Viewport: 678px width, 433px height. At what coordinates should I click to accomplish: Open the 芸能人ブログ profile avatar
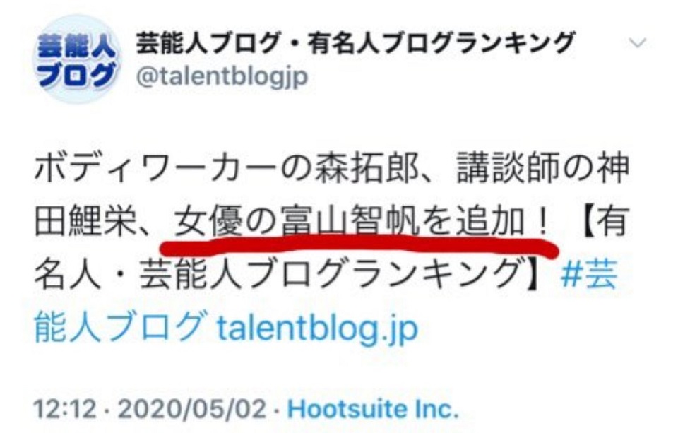click(x=76, y=59)
